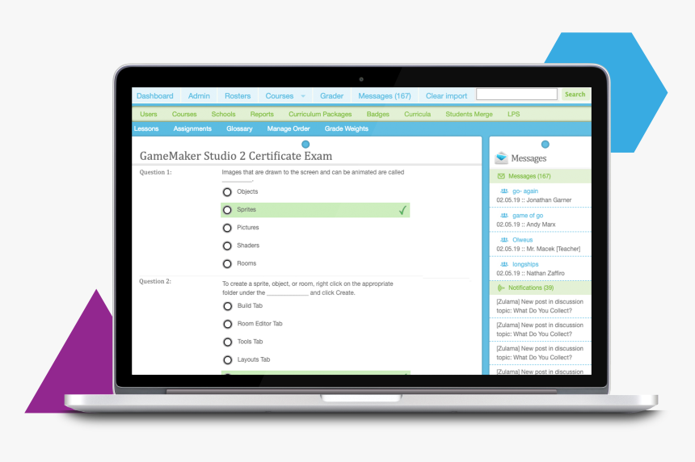
Task: Click the Clear import link
Action: pos(446,95)
